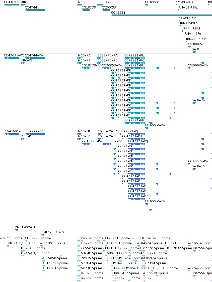Image resolution: width=212 pixels, height=282 pixels.
Task: Click transcript CG42321-RN
Action: pyautogui.click(x=143, y=103)
